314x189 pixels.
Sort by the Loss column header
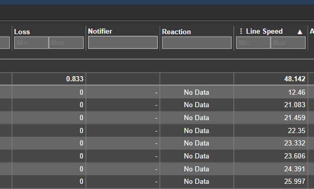tap(22, 32)
